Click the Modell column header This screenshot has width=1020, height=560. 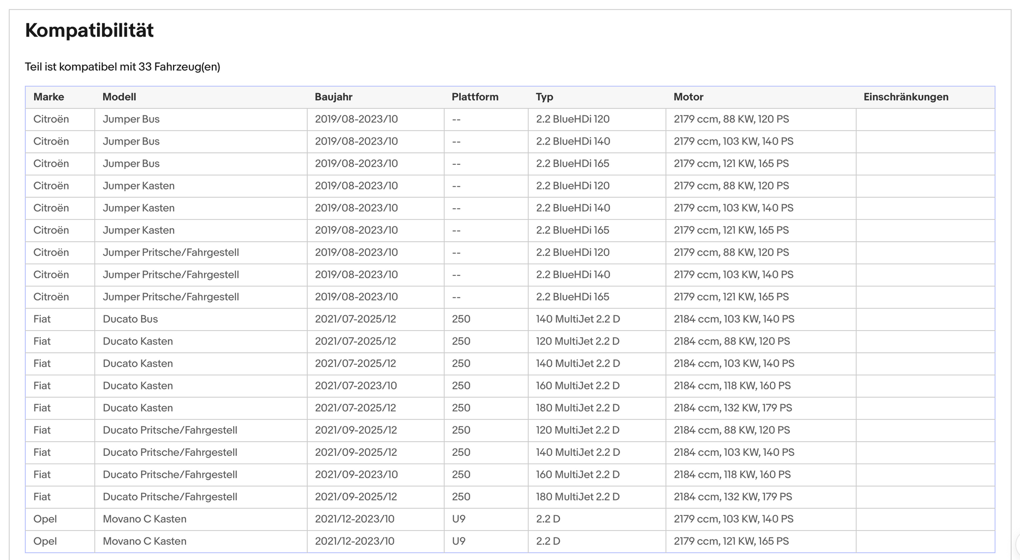(x=119, y=97)
